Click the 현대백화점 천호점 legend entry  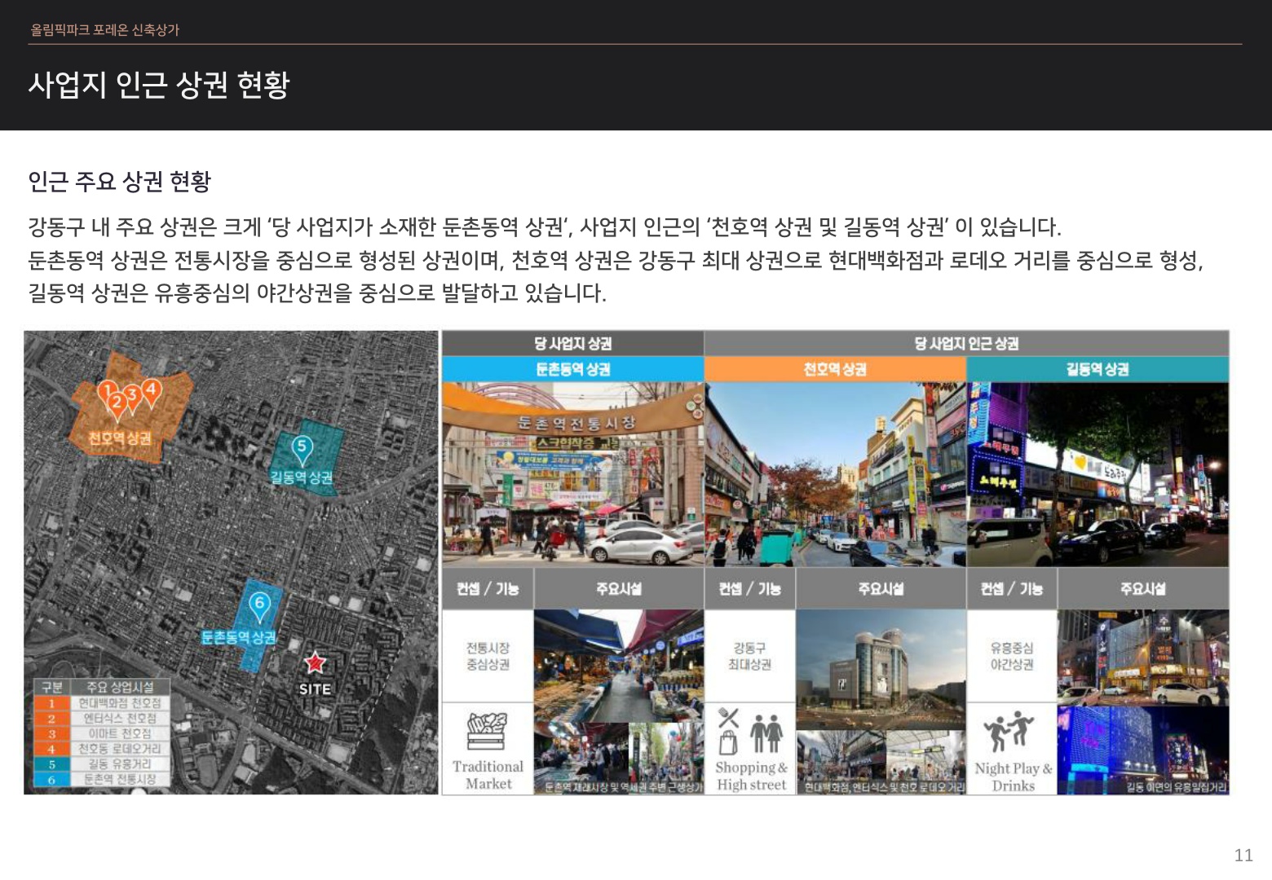point(120,703)
